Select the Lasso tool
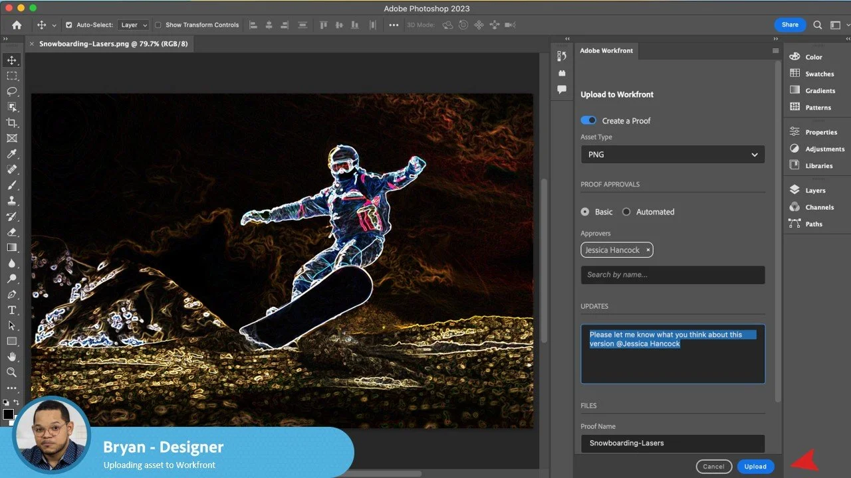851x478 pixels. click(12, 92)
